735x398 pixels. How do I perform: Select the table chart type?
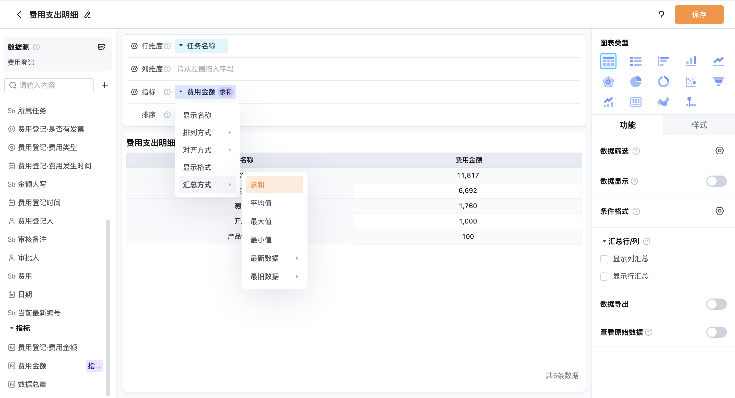click(x=608, y=61)
